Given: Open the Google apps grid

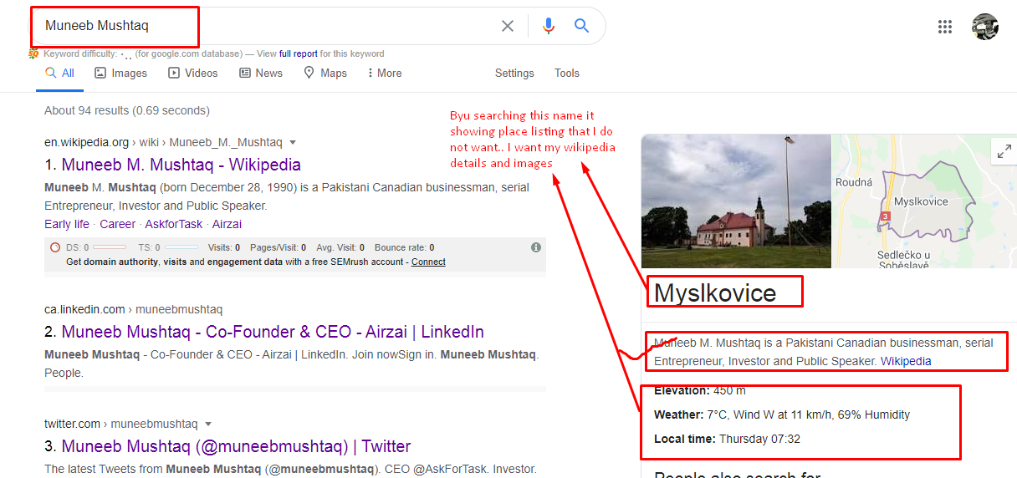Looking at the screenshot, I should pos(945,27).
